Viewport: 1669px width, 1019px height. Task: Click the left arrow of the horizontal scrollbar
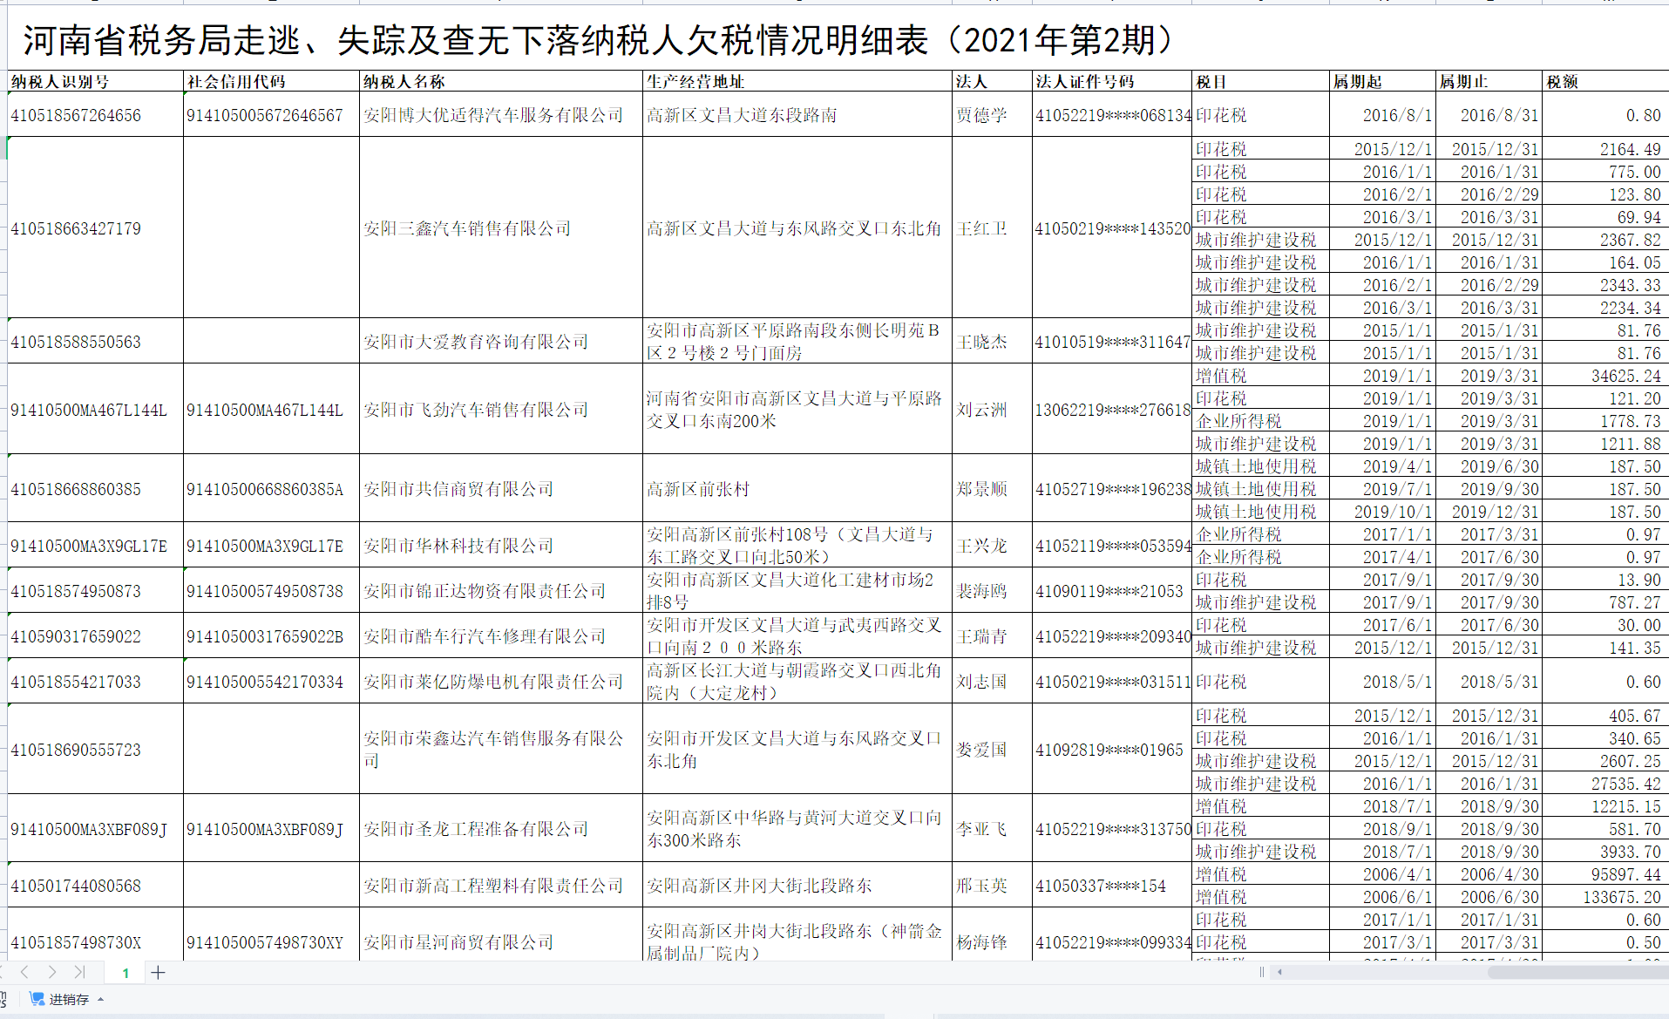pos(1279,972)
